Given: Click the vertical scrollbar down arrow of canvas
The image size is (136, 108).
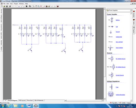Looking at the screenshot, I should [x=104, y=99].
